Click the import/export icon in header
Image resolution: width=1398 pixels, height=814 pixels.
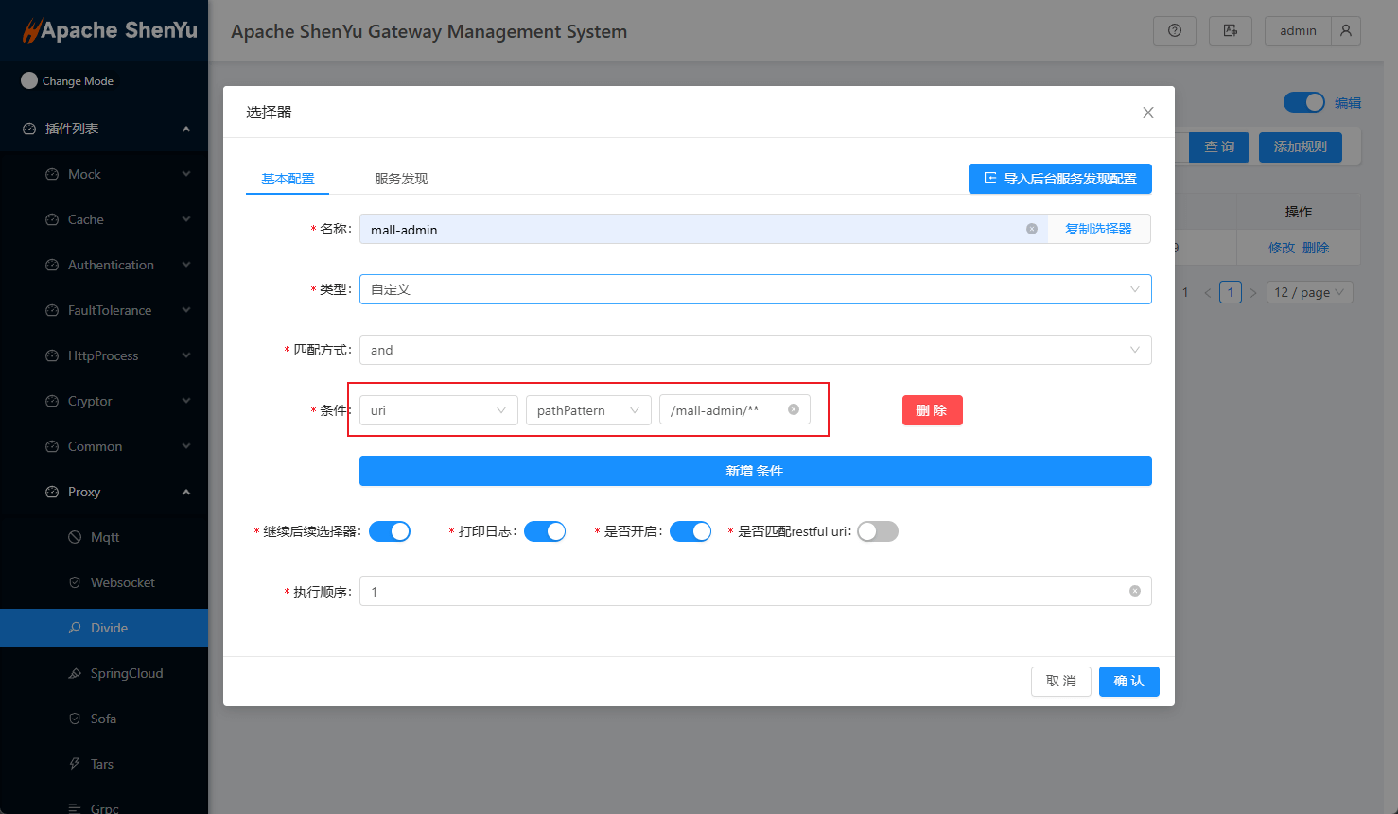1230,30
